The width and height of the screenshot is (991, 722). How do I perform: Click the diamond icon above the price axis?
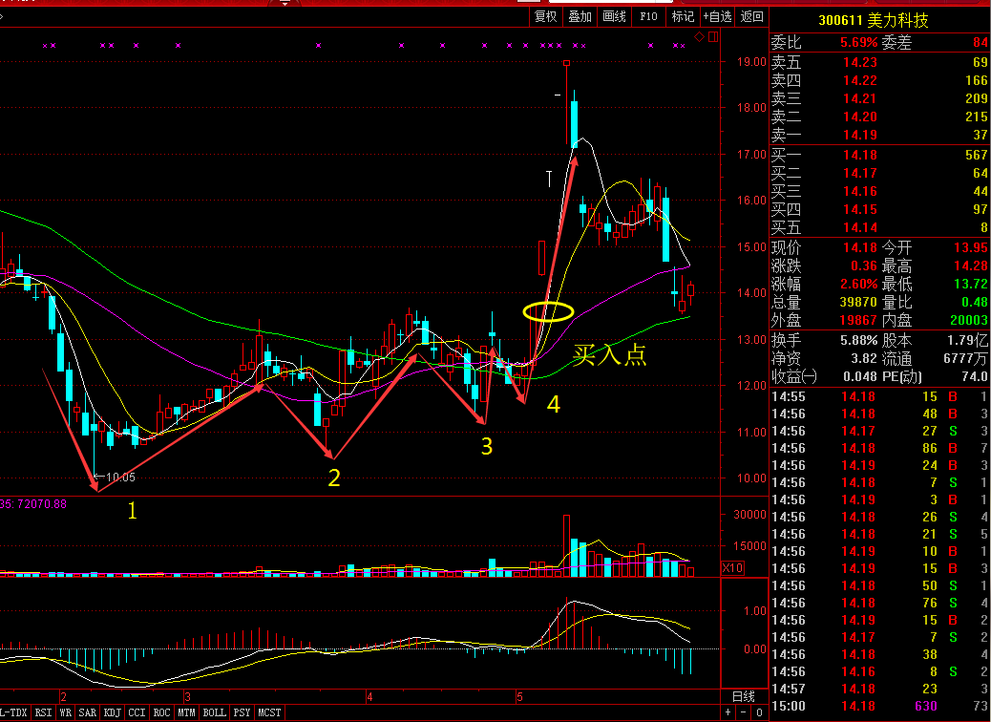[700, 37]
